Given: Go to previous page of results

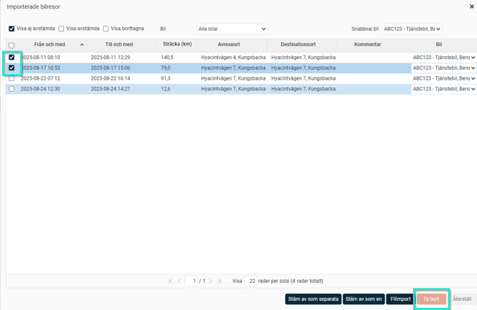Looking at the screenshot, I should [x=179, y=282].
